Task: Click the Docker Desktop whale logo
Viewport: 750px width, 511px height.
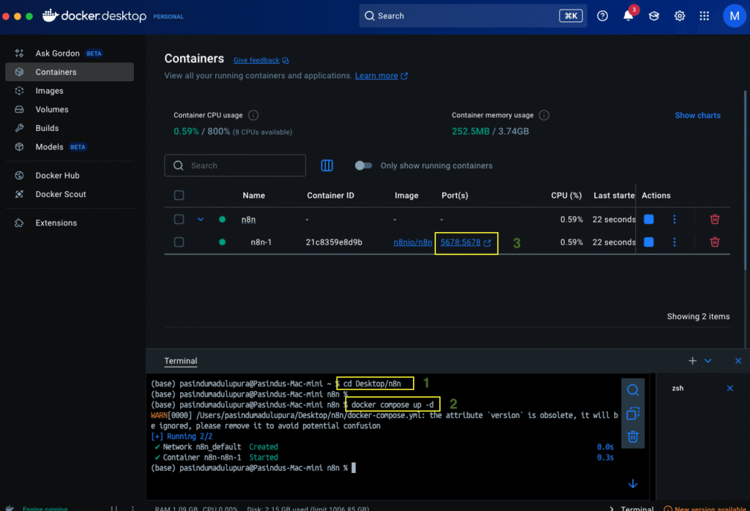Action: click(x=51, y=15)
